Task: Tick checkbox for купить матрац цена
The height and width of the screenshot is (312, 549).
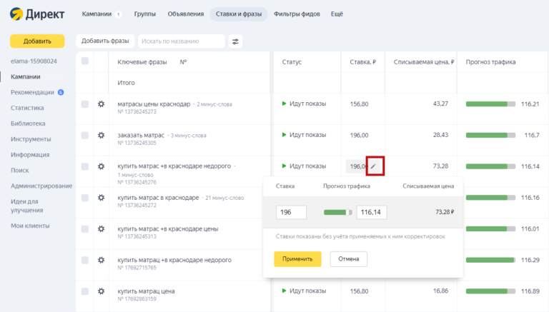Action: (x=85, y=291)
